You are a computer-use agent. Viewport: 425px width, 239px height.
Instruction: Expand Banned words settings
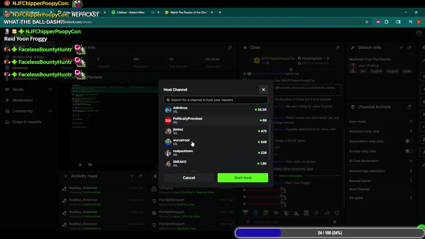click(411, 181)
